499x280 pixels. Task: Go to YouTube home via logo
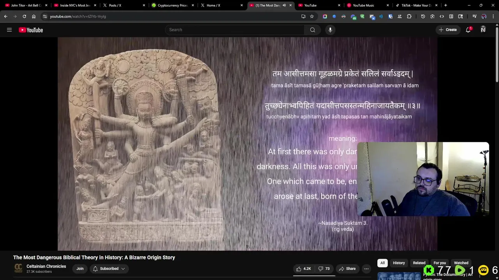pos(31,30)
